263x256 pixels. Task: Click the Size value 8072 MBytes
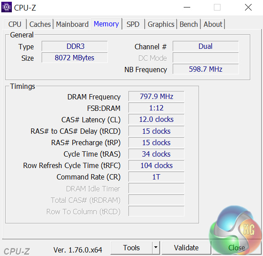[x=75, y=58]
